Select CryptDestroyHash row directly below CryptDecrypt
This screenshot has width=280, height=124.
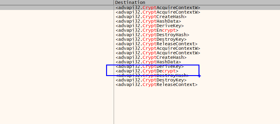(x=152, y=75)
